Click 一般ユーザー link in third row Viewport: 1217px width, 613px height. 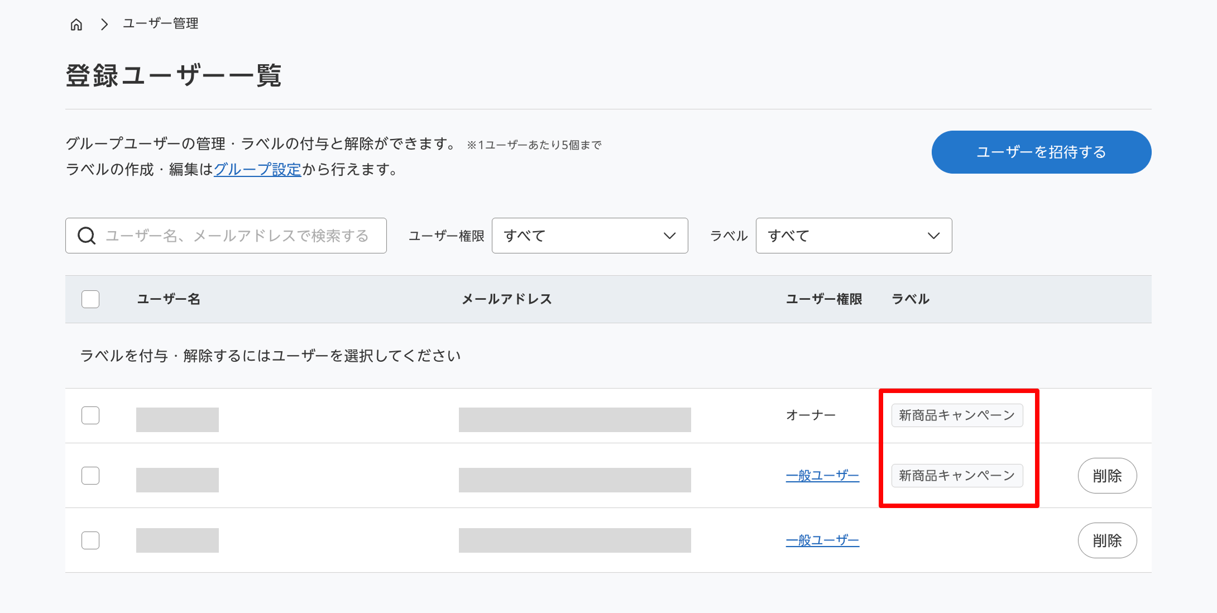coord(822,540)
